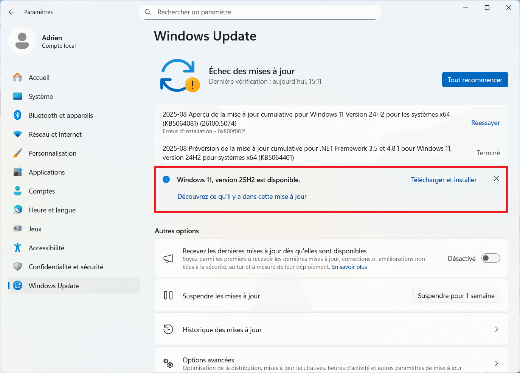Click the blue info icon beside version 25H2
This screenshot has height=373, width=520.
[x=166, y=179]
